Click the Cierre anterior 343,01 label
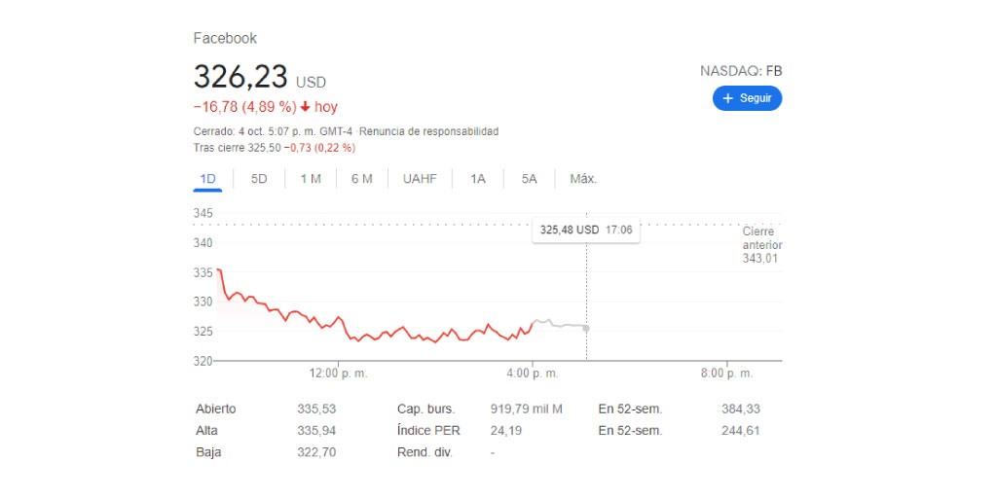 tap(760, 245)
